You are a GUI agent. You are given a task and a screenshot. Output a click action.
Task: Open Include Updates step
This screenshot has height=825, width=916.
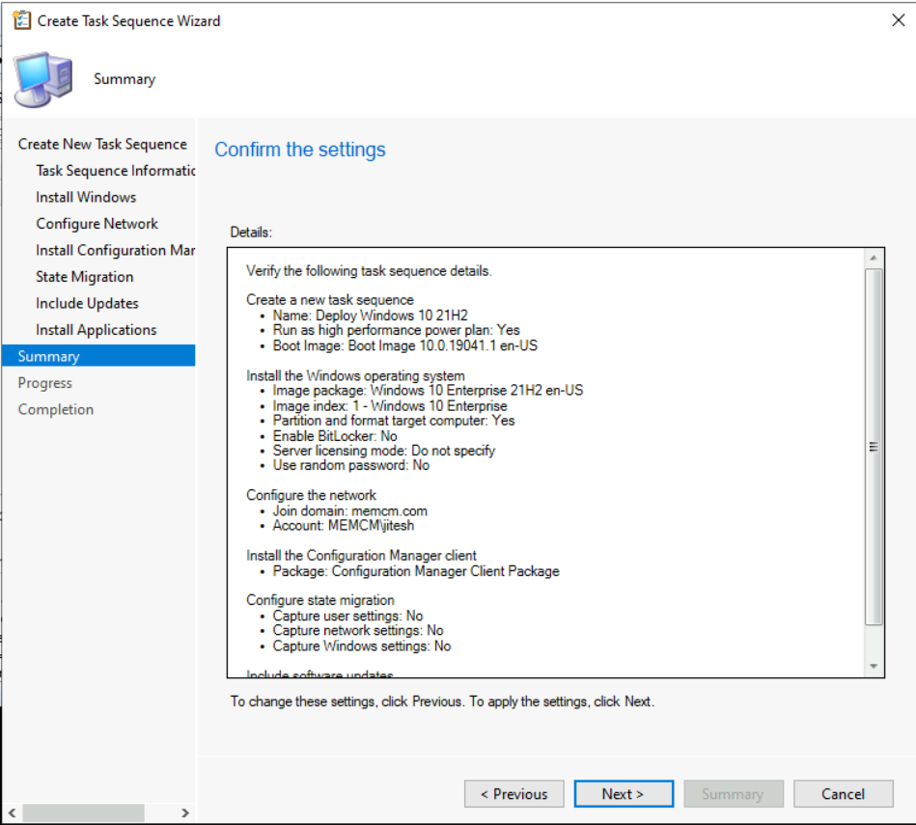pyautogui.click(x=87, y=304)
